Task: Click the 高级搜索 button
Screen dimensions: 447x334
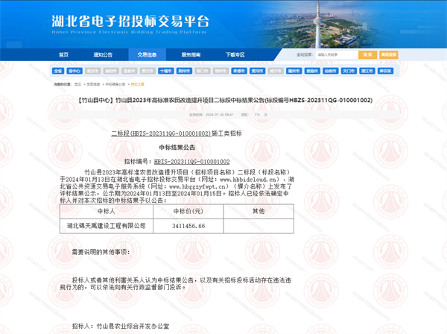Action: point(387,55)
